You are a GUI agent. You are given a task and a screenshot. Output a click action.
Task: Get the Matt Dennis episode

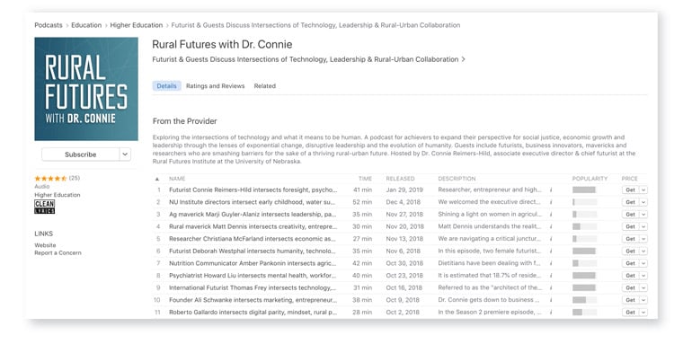click(x=630, y=226)
